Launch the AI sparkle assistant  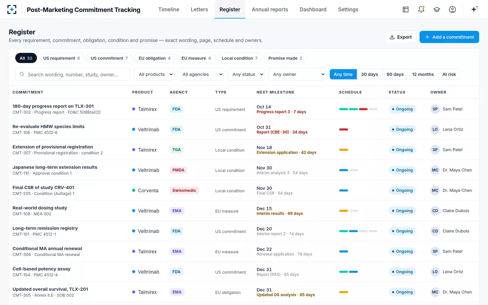(x=474, y=9)
